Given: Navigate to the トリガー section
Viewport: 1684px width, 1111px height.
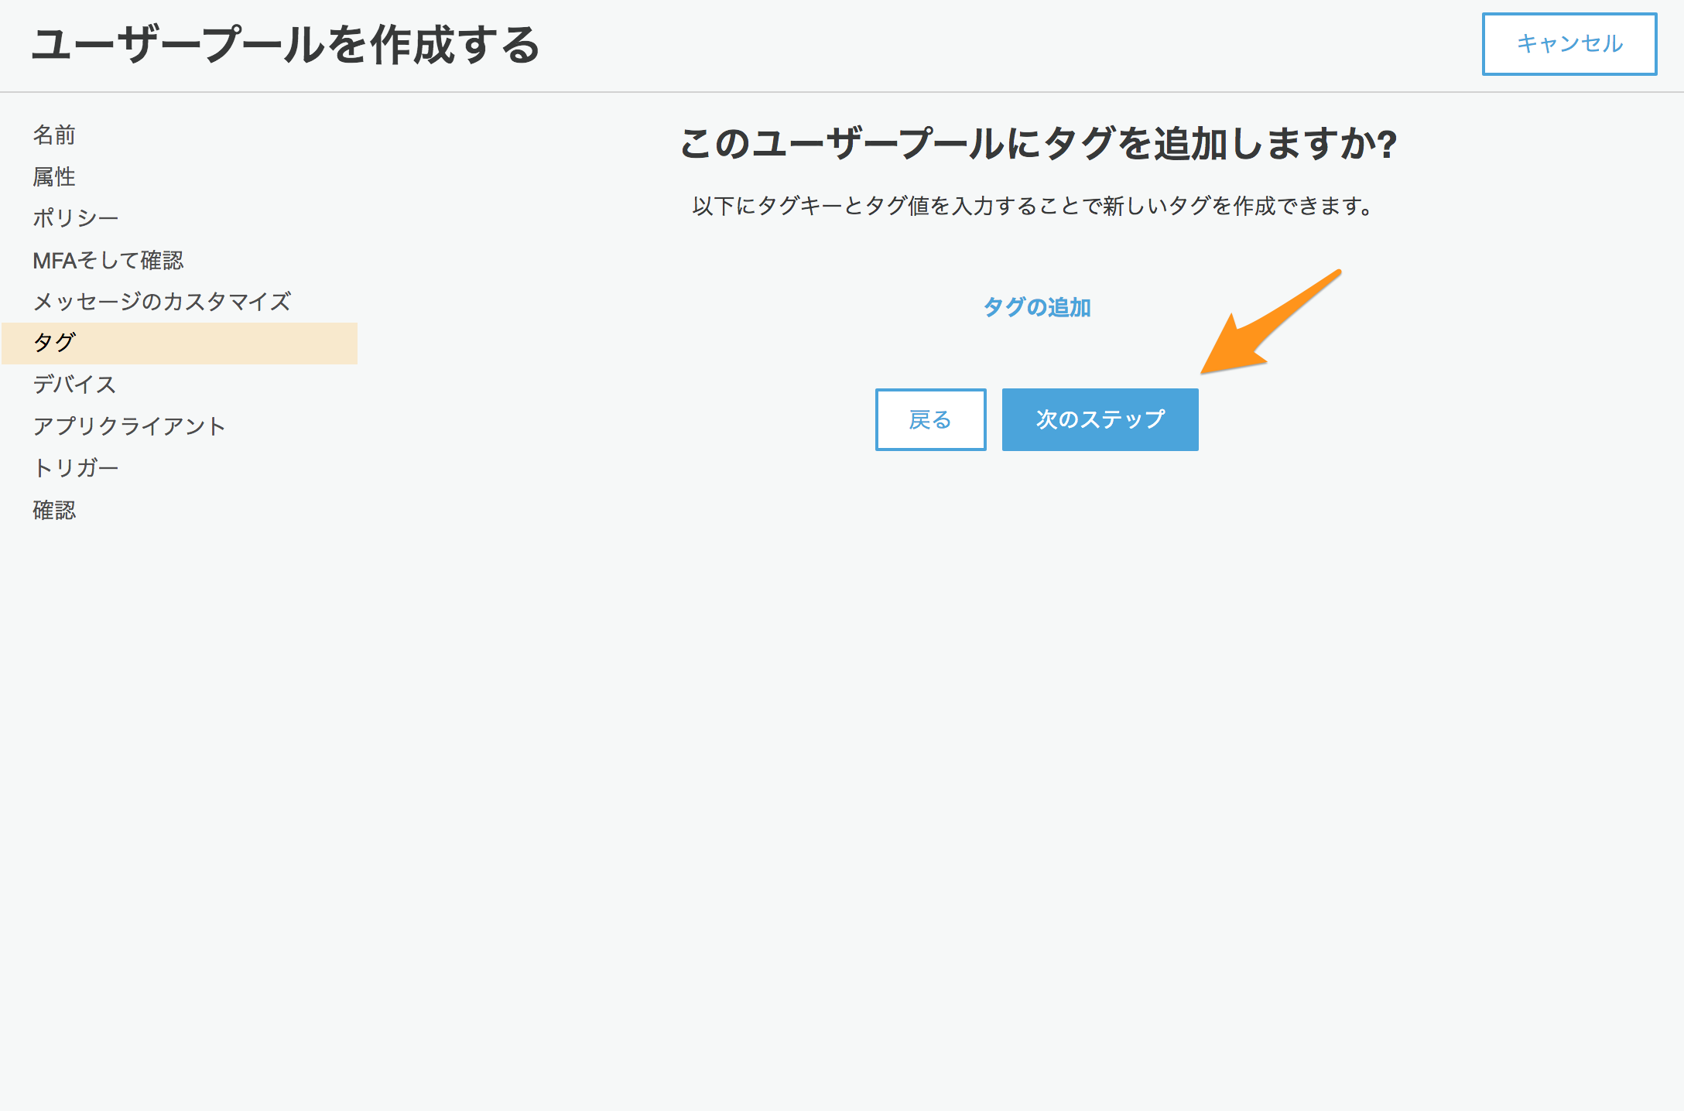Looking at the screenshot, I should pyautogui.click(x=76, y=468).
